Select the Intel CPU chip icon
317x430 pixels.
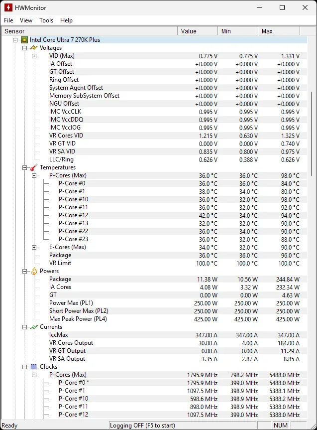pyautogui.click(x=24, y=40)
